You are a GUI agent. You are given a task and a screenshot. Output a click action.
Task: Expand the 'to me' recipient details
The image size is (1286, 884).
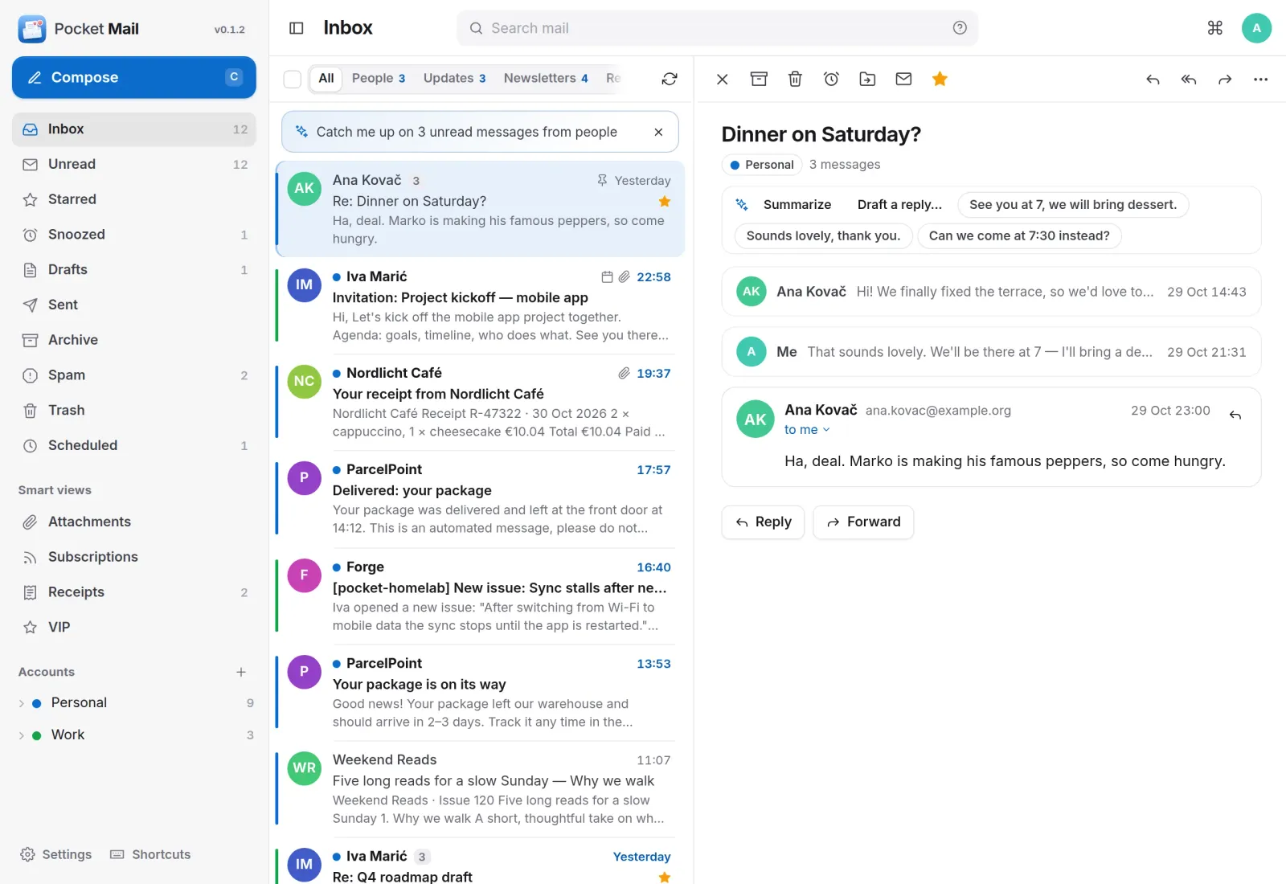[x=807, y=430]
